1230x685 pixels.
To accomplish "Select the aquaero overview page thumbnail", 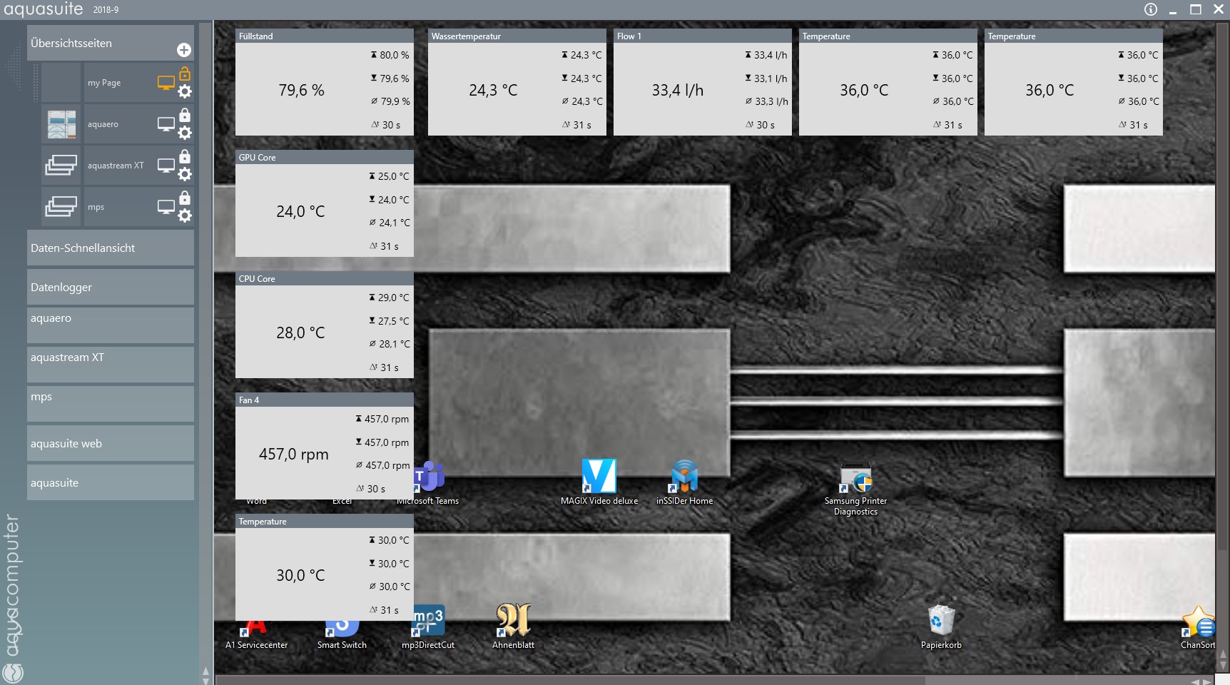I will click(61, 124).
